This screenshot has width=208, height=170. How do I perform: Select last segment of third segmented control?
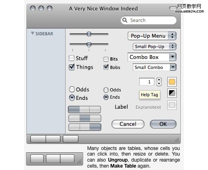click(x=95, y=127)
